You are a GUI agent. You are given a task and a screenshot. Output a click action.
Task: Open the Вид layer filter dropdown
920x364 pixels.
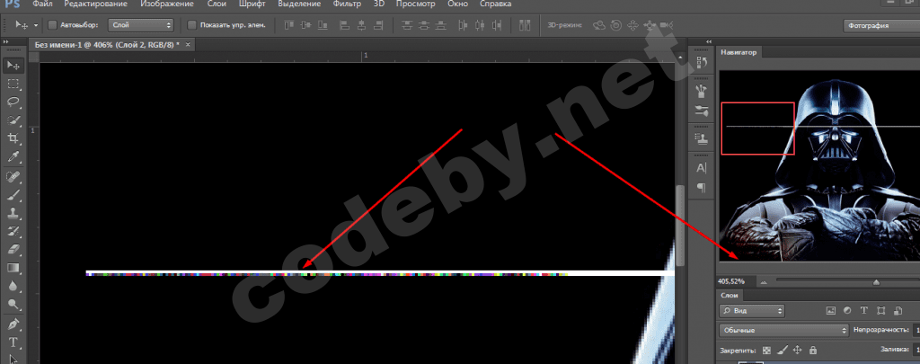click(x=752, y=311)
